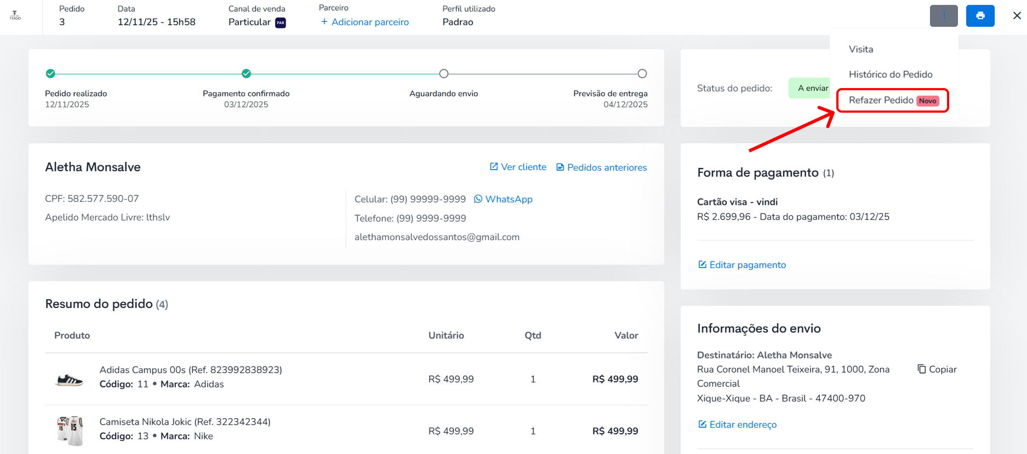
Task: Click Editar pagamento link
Action: click(742, 265)
